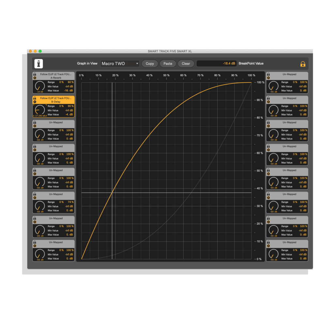The image size is (336, 336).
Task: Click X icon on the top right-column Un-Mapped slot
Action: coord(268,78)
